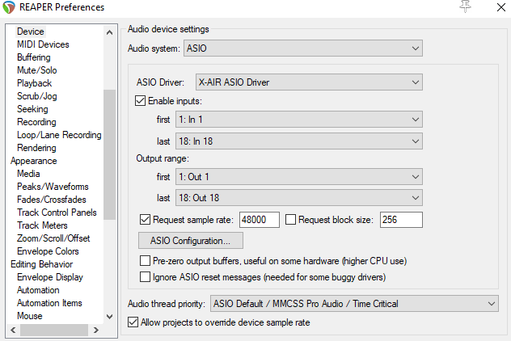Click the tree scroll up arrow
511x341 pixels.
pos(109,32)
